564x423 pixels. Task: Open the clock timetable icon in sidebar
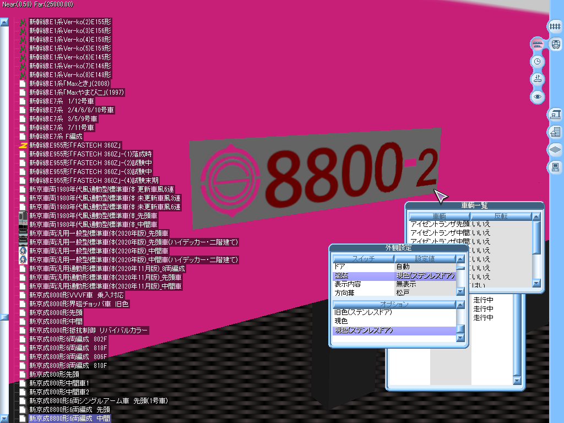click(x=538, y=62)
